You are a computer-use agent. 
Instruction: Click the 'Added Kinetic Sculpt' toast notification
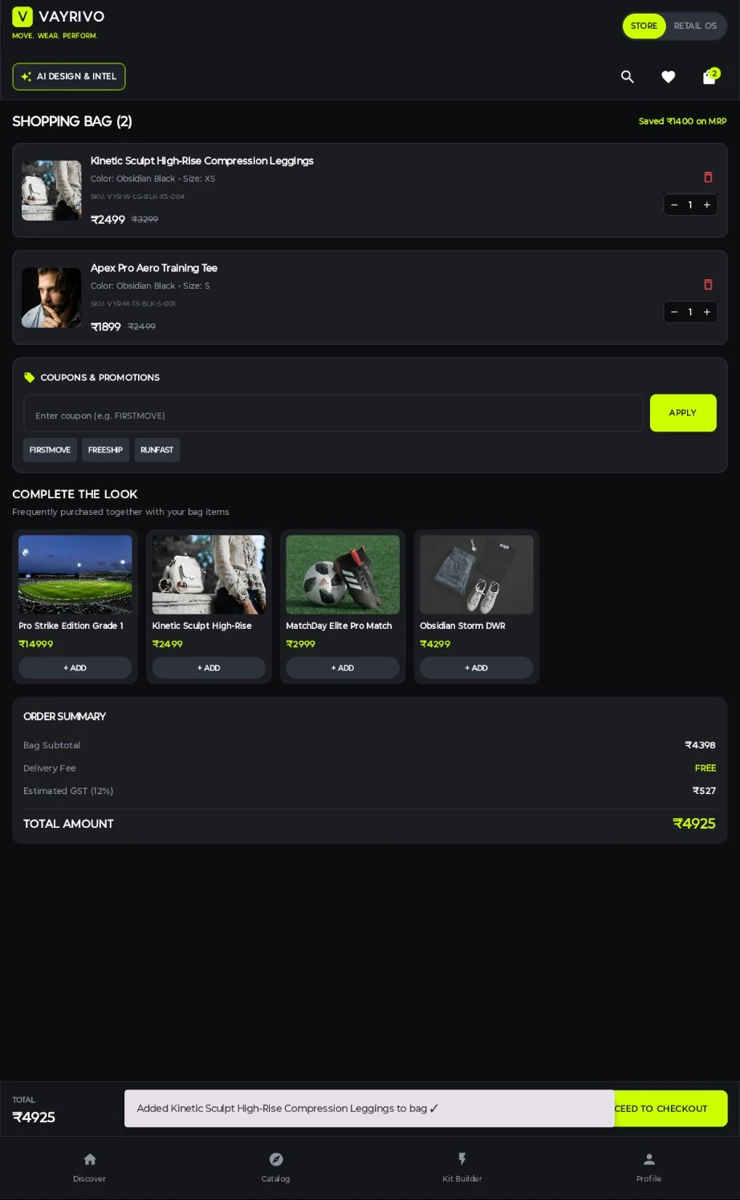[x=369, y=1109]
